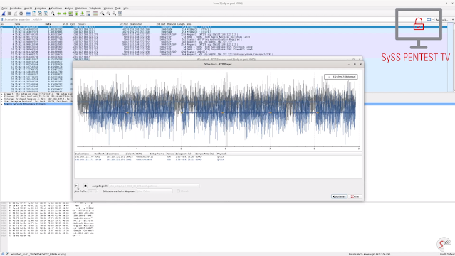Open the Wireless menu
Image resolution: width=455 pixels, height=256 pixels.
coord(108,9)
